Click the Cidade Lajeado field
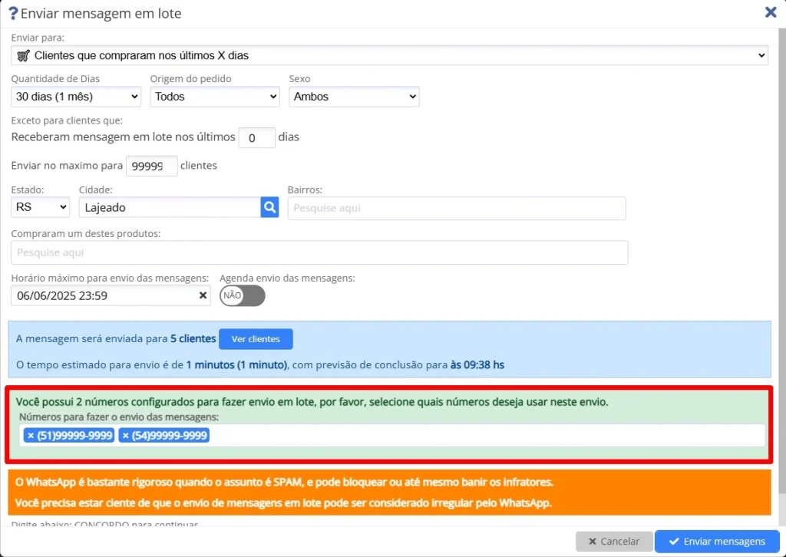 pos(170,207)
